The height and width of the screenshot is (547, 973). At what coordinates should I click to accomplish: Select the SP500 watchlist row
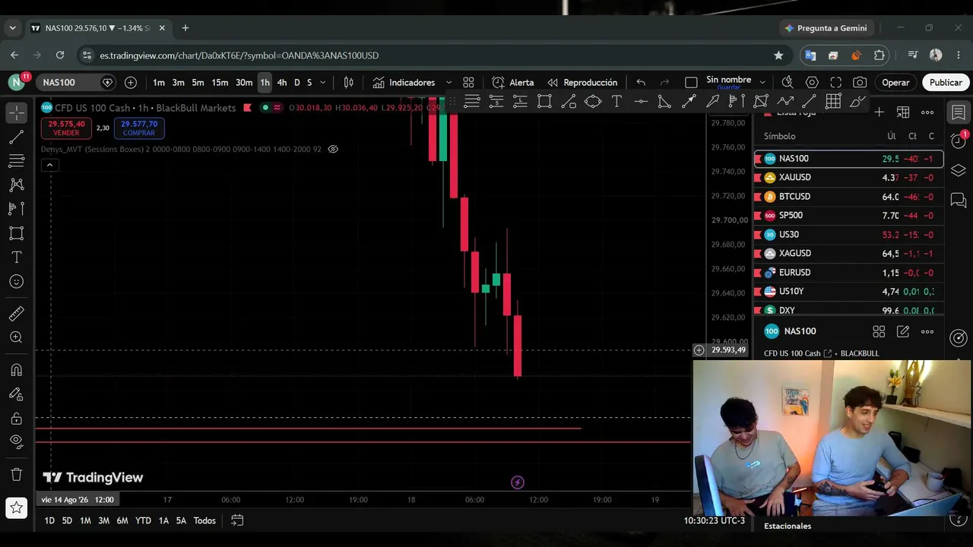[x=848, y=215]
